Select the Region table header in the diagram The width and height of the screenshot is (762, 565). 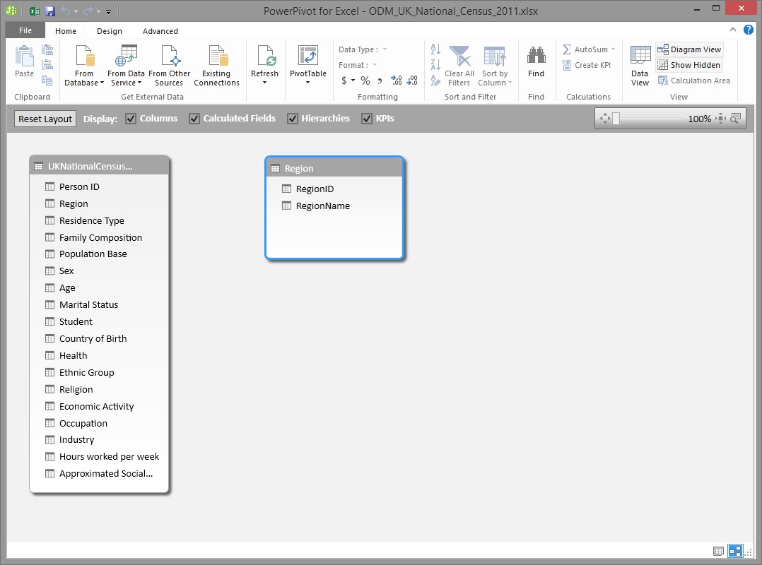click(334, 168)
